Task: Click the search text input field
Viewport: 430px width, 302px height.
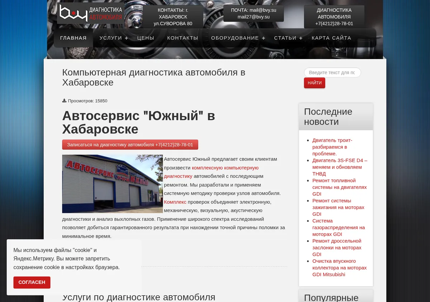Action: 333,73
